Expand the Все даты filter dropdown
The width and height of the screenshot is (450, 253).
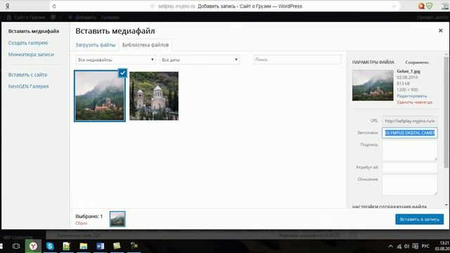(x=200, y=60)
